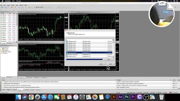Toggle the Navigator panel toolbar icon
Viewport: 180px width, 101px height.
point(14,7)
